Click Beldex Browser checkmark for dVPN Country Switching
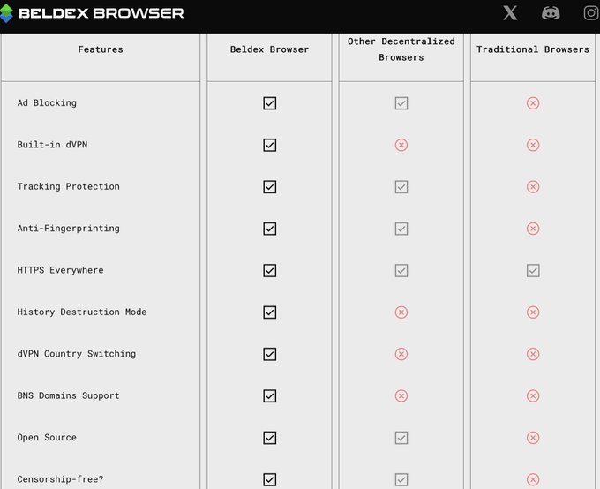Image resolution: width=600 pixels, height=489 pixels. [x=270, y=354]
